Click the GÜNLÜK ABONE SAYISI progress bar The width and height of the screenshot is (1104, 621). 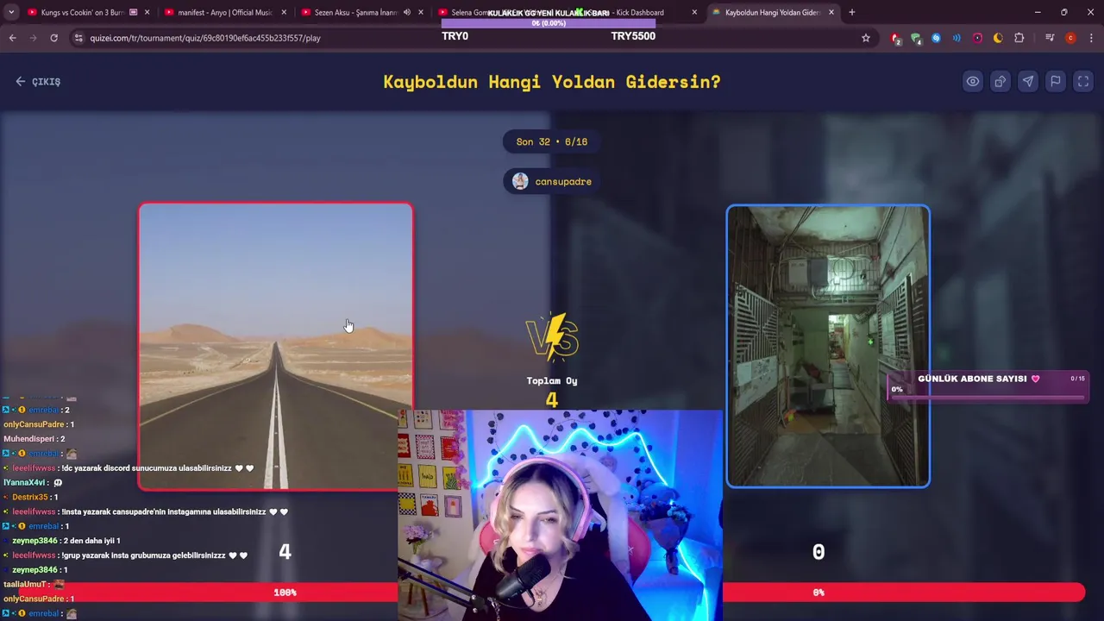click(x=988, y=388)
